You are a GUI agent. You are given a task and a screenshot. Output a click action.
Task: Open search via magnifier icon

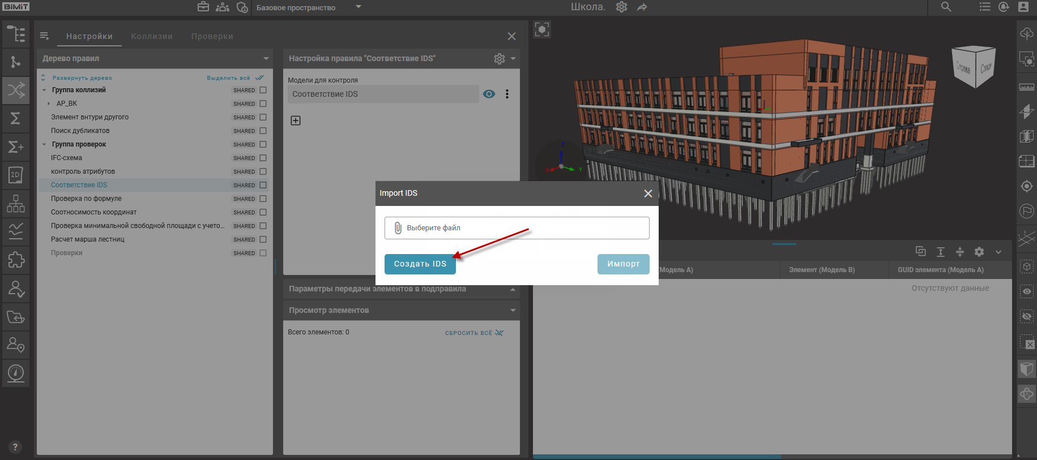click(x=946, y=7)
